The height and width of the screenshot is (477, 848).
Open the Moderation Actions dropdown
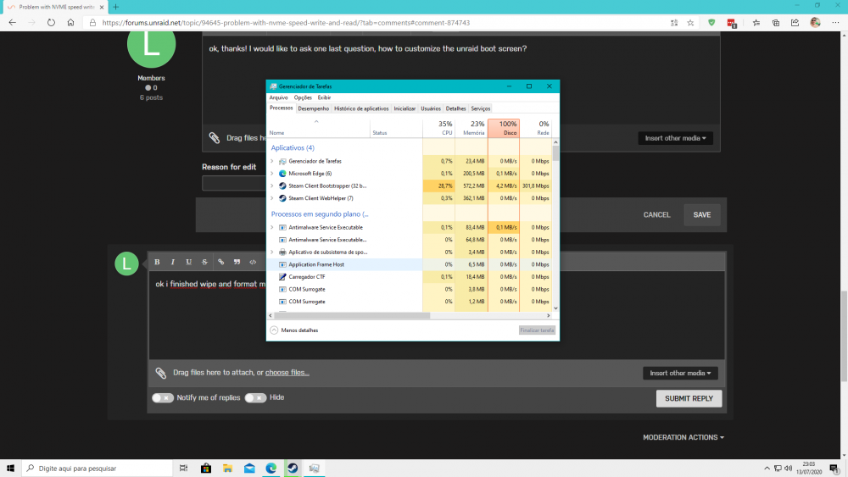point(683,437)
